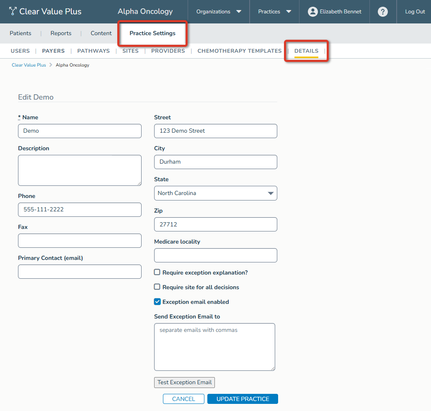Follow the Clear Value Plus breadcrumb link
Screen dimensions: 431x411
28,65
